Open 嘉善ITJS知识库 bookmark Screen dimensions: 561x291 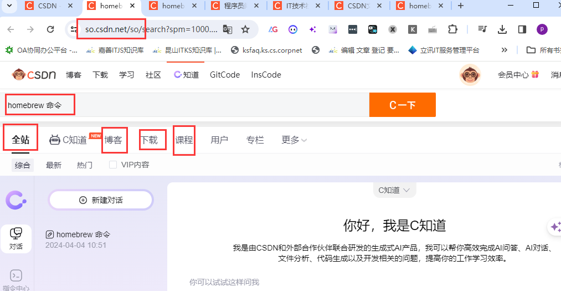point(115,50)
